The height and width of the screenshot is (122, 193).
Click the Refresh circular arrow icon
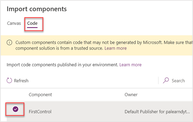tap(9, 81)
